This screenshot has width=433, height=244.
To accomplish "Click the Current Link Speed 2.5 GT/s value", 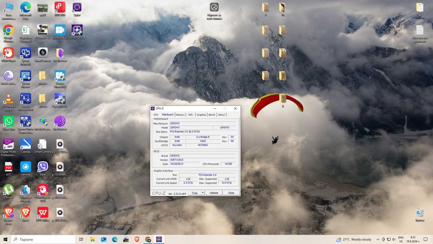I will (x=188, y=183).
